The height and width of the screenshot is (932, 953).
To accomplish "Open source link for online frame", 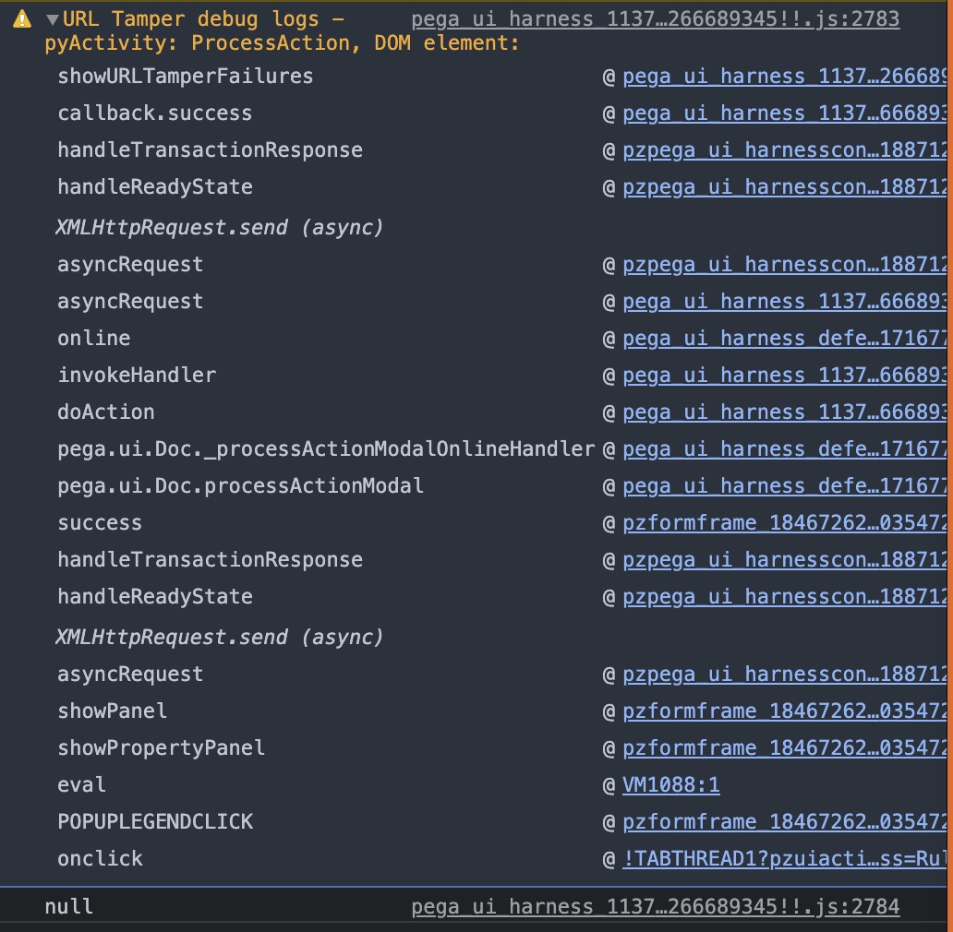I will (x=785, y=338).
